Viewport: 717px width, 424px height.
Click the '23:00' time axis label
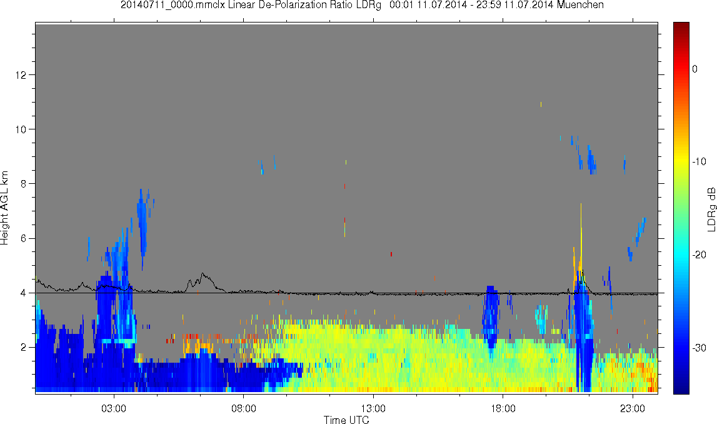tap(633, 408)
